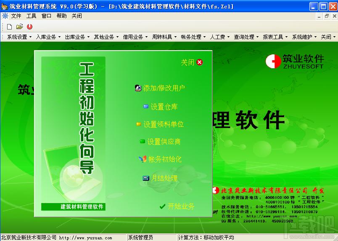Click the blue icon beside 设置仓库
This screenshot has height=241, width=338.
tap(146, 107)
